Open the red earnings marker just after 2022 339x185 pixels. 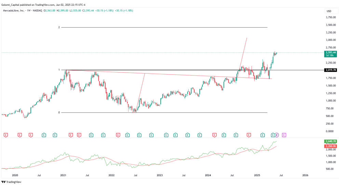[x=118, y=135]
